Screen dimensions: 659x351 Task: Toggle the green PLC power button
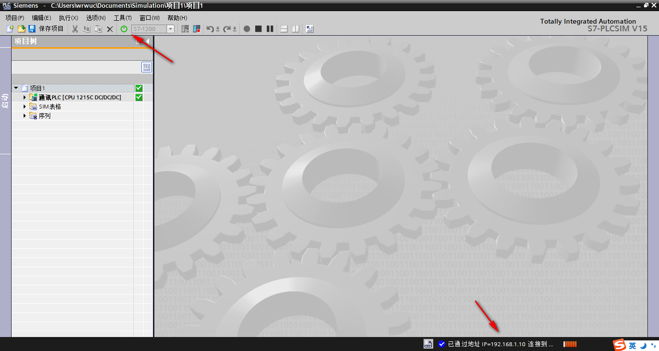click(124, 29)
